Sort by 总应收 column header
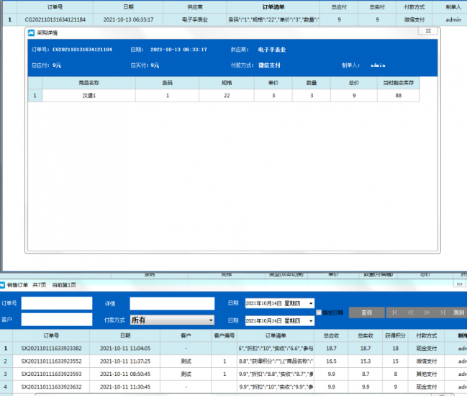 tap(332, 336)
